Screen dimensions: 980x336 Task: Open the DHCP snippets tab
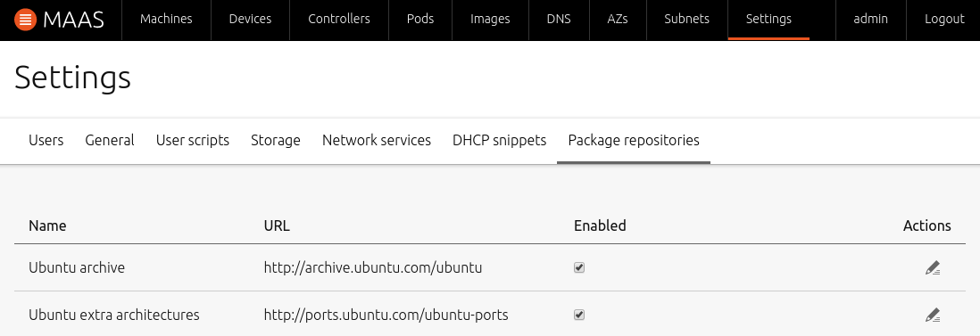point(500,141)
